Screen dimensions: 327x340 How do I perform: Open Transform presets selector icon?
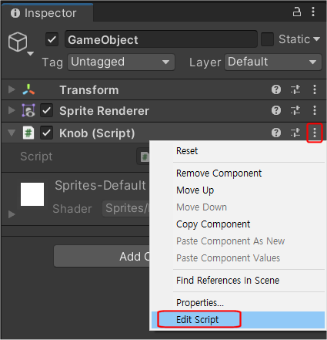295,89
